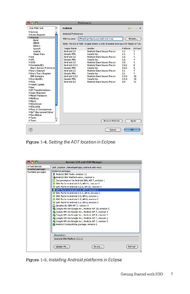Select Launch under Android
The width and height of the screenshot is (190, 294).
[37, 49]
